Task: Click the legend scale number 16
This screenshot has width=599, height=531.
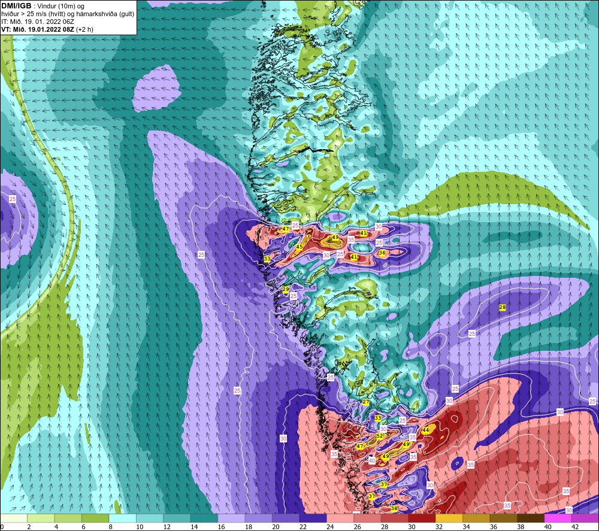Action: tap(222, 527)
